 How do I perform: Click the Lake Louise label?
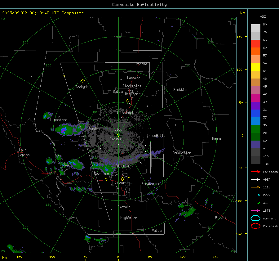click(x=24, y=152)
